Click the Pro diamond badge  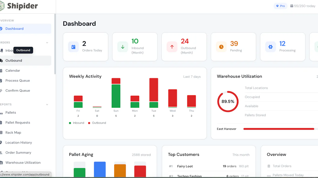[x=280, y=6]
